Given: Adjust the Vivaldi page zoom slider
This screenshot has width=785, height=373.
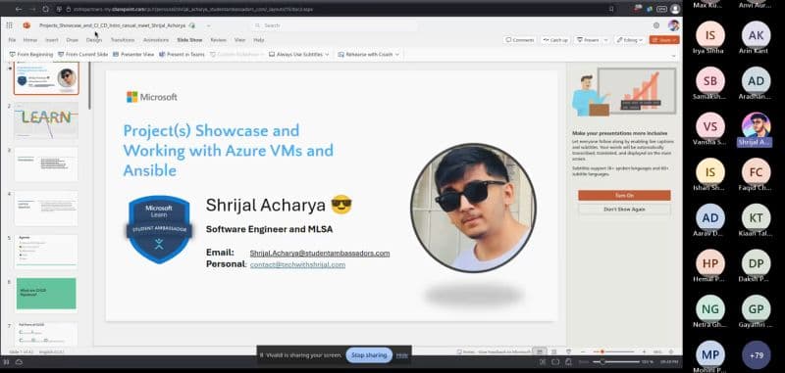Looking at the screenshot, I should 615,361.
